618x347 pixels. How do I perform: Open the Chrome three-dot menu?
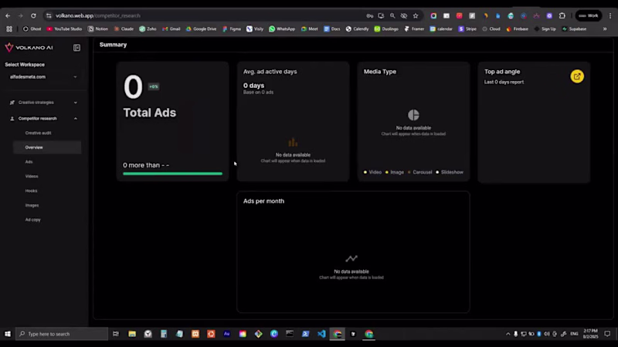[610, 15]
